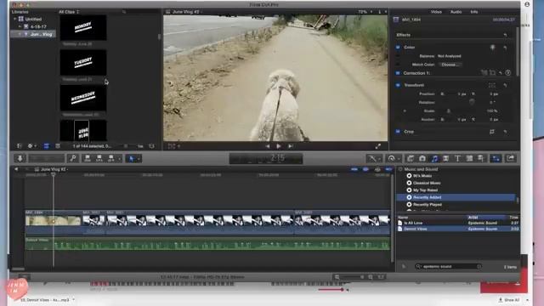Expand the Scale parameter disclosure triangle
The width and height of the screenshot is (544, 306).
point(405,111)
